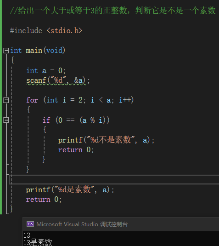Collapse the if statement fold box
Viewport: 219px width, 246px height.
coord(6,120)
